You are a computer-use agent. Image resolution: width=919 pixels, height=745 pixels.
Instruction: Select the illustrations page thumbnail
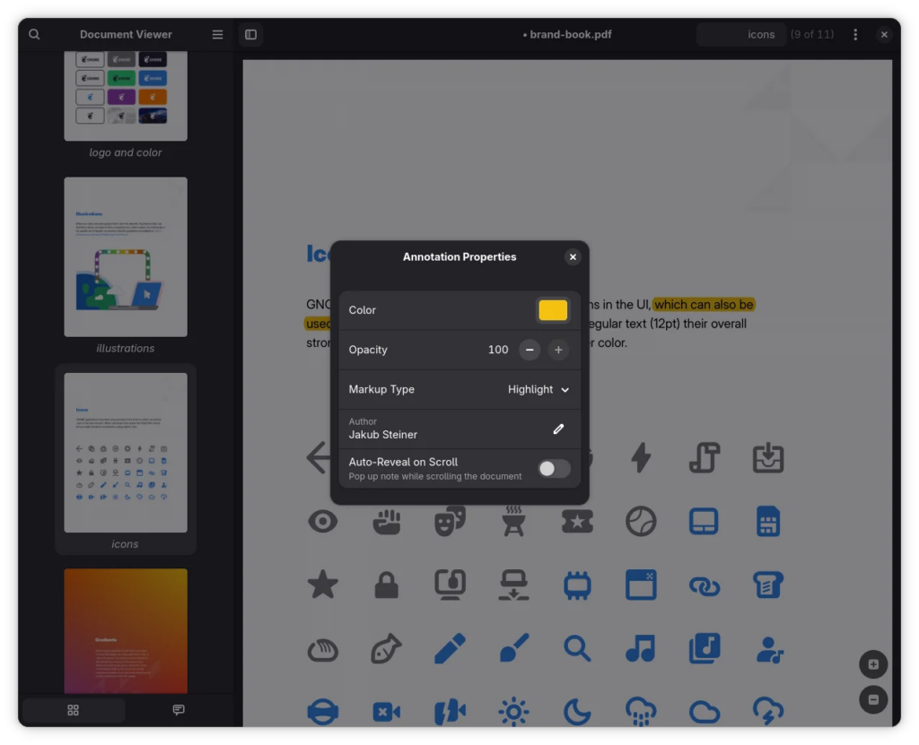[x=126, y=256]
